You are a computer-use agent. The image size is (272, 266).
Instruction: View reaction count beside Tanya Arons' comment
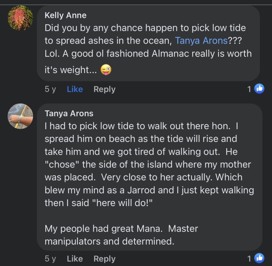pyautogui.click(x=249, y=259)
